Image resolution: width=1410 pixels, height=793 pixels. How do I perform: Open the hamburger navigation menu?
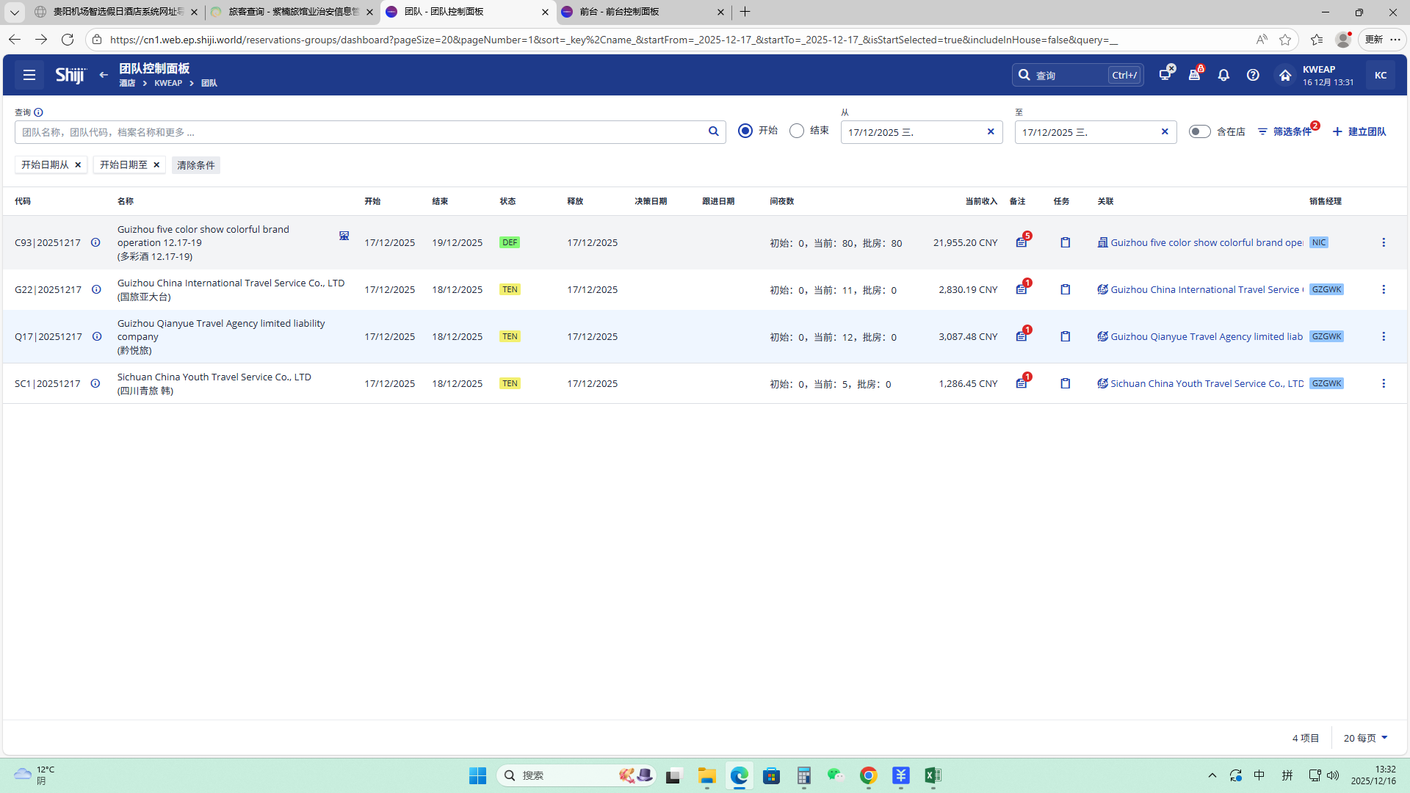(x=29, y=75)
